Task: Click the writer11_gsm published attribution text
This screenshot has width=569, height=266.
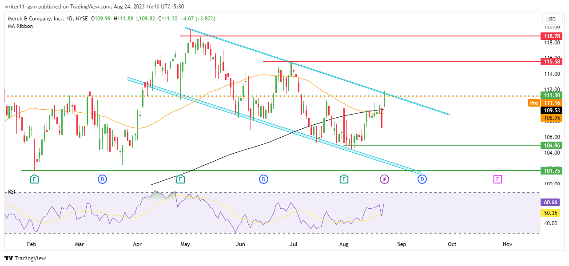Action: click(x=94, y=7)
